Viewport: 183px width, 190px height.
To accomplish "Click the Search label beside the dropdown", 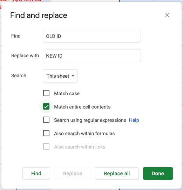I will tap(19, 76).
